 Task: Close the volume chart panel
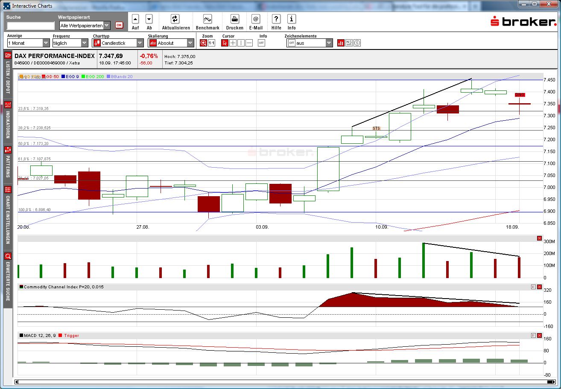539,238
